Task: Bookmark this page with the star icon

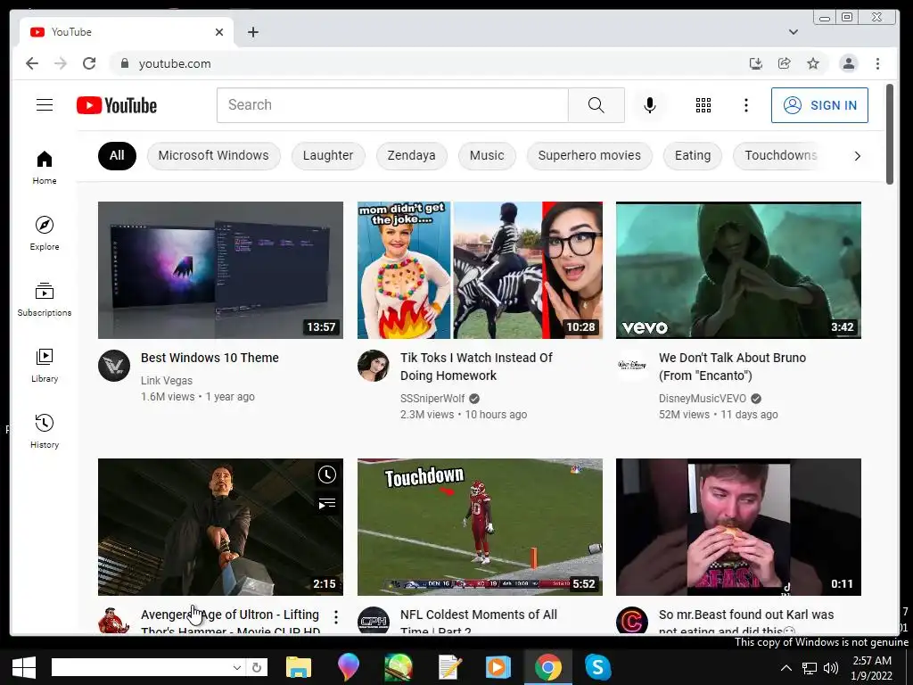Action: (813, 63)
